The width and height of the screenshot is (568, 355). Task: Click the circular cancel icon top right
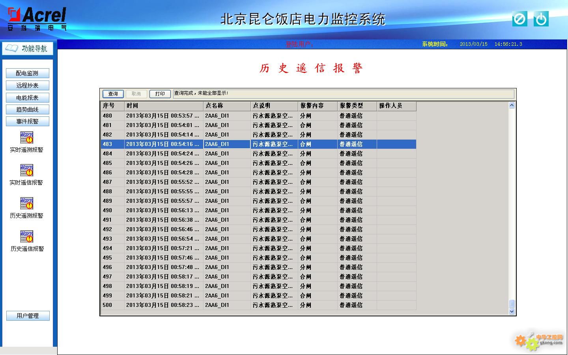[x=519, y=19]
